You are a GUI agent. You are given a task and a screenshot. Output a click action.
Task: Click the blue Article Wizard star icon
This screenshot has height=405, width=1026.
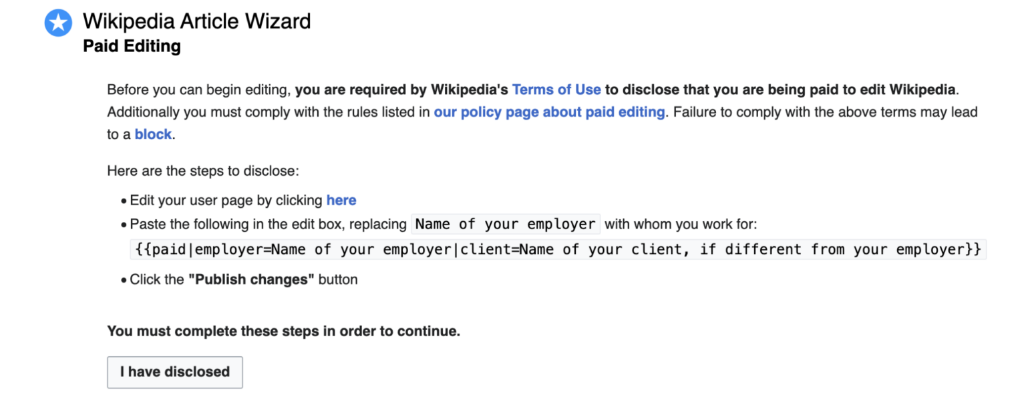57,22
